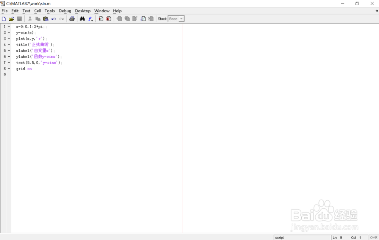Click the Col 1 status indicator
This screenshot has width=379, height=240.
point(356,238)
